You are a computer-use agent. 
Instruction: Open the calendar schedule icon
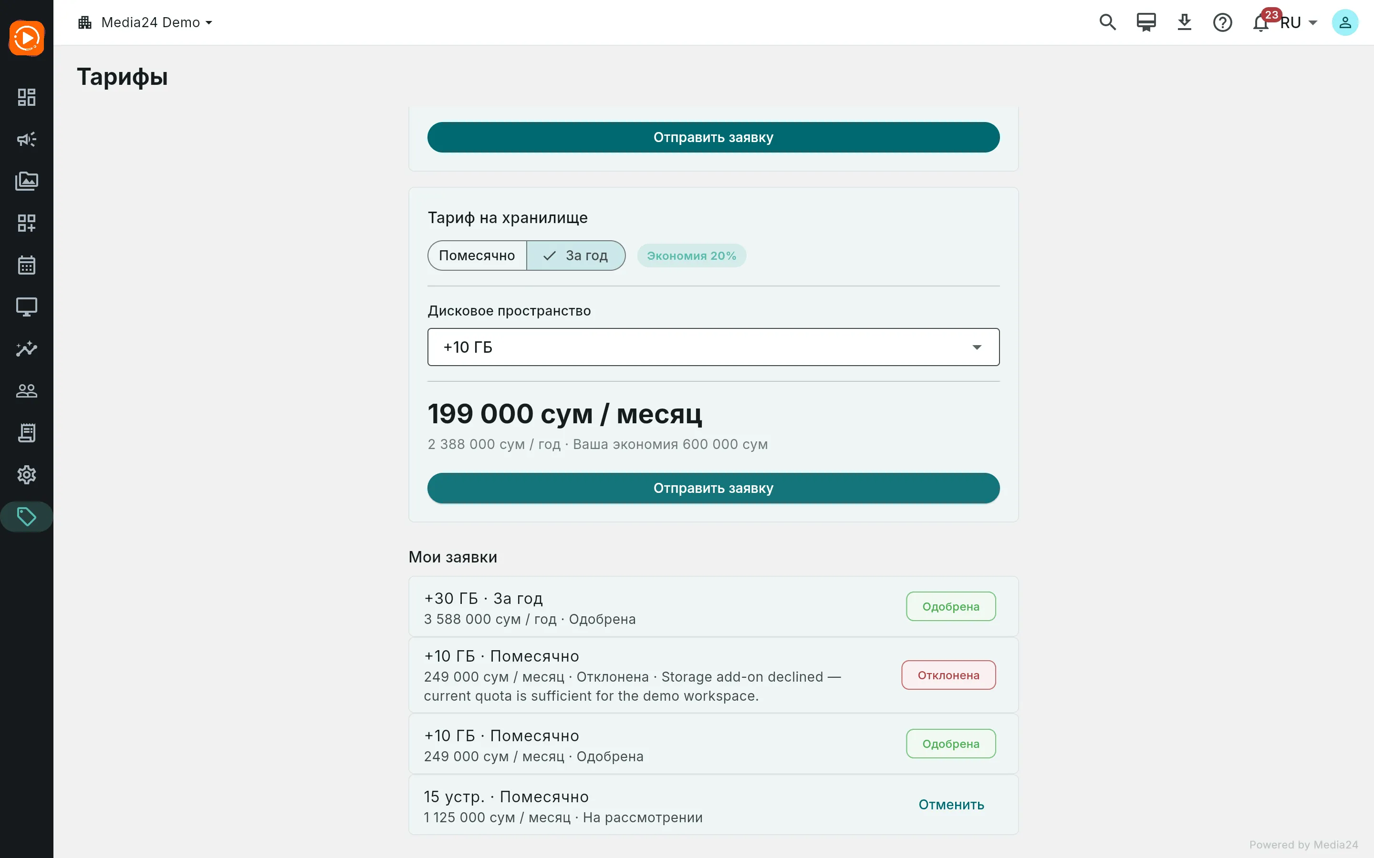(x=27, y=265)
